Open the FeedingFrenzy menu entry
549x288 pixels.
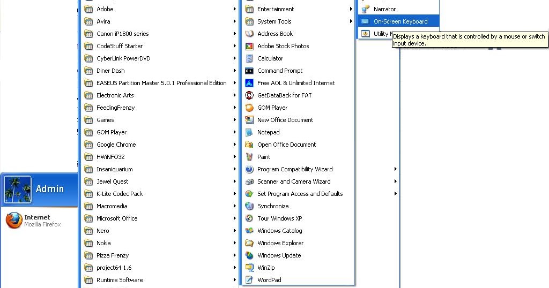click(x=160, y=108)
